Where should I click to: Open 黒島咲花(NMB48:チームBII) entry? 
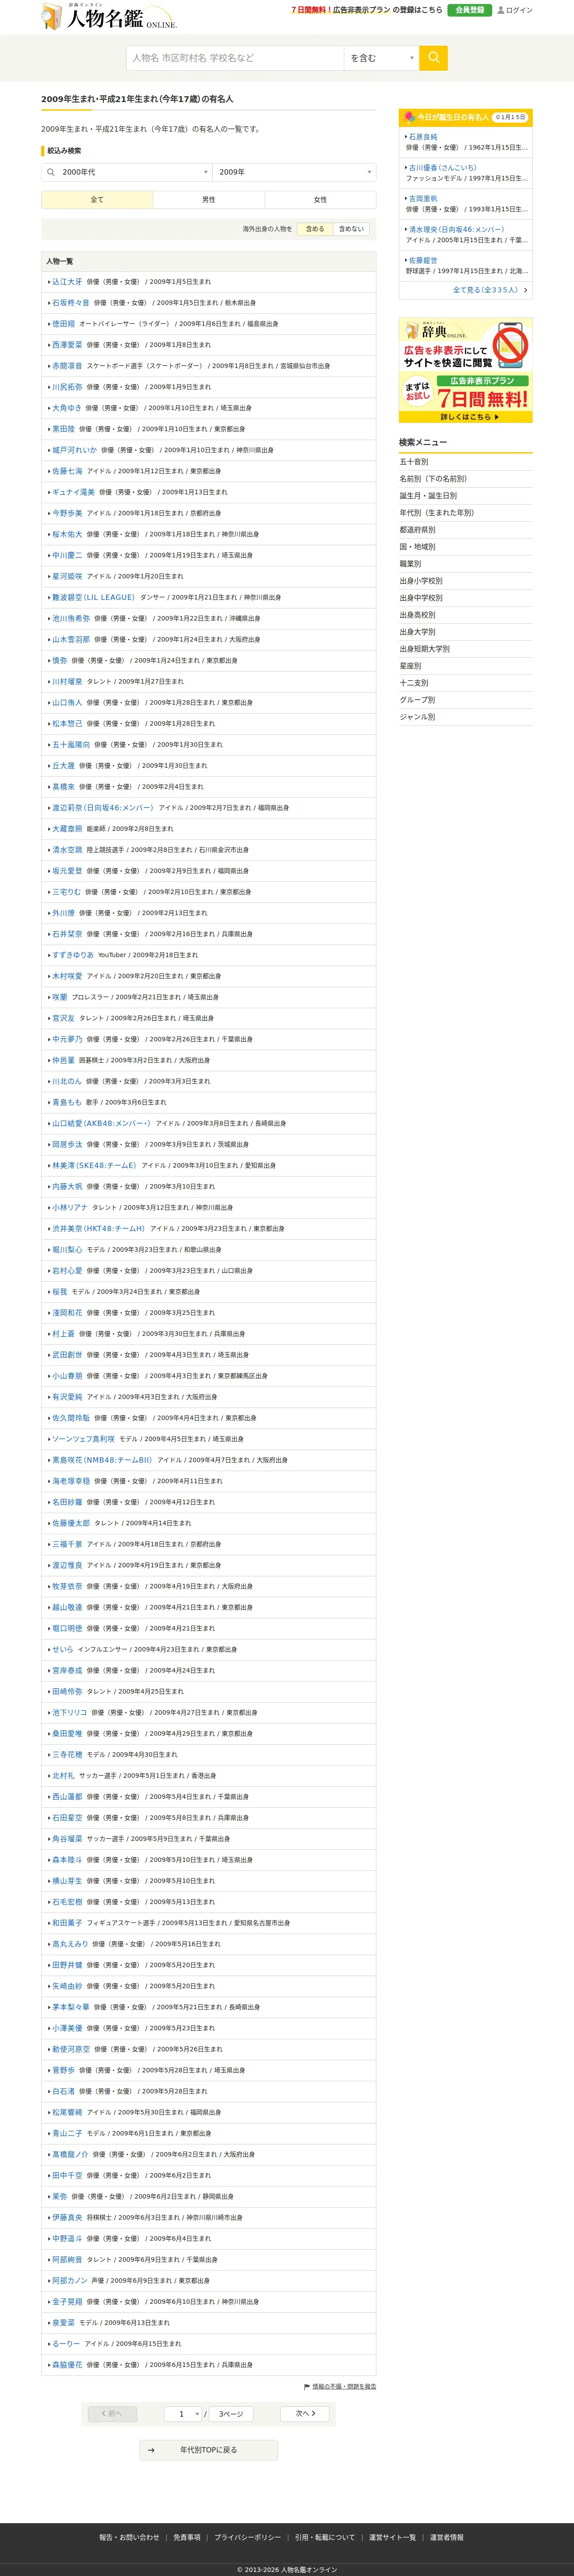point(102,1460)
